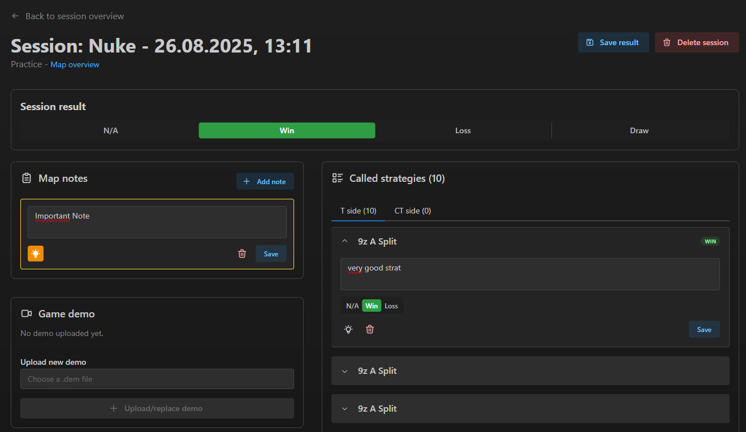Set session result to Draw
This screenshot has height=432, width=746.
(x=639, y=130)
